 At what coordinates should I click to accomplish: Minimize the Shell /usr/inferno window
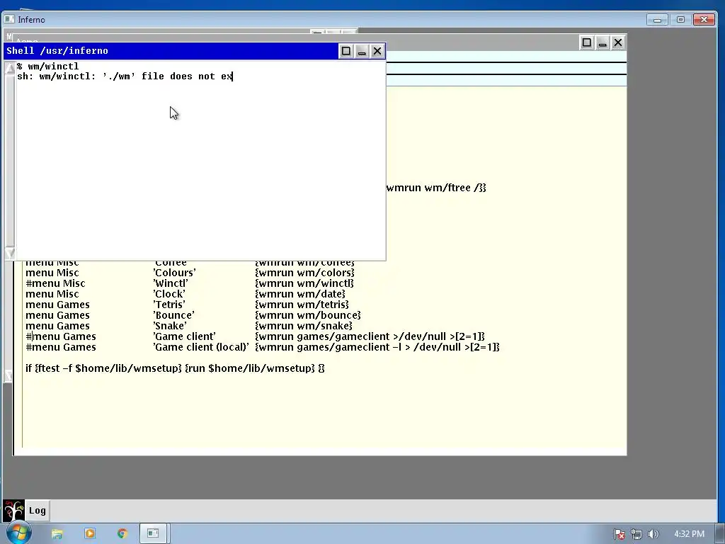click(362, 51)
